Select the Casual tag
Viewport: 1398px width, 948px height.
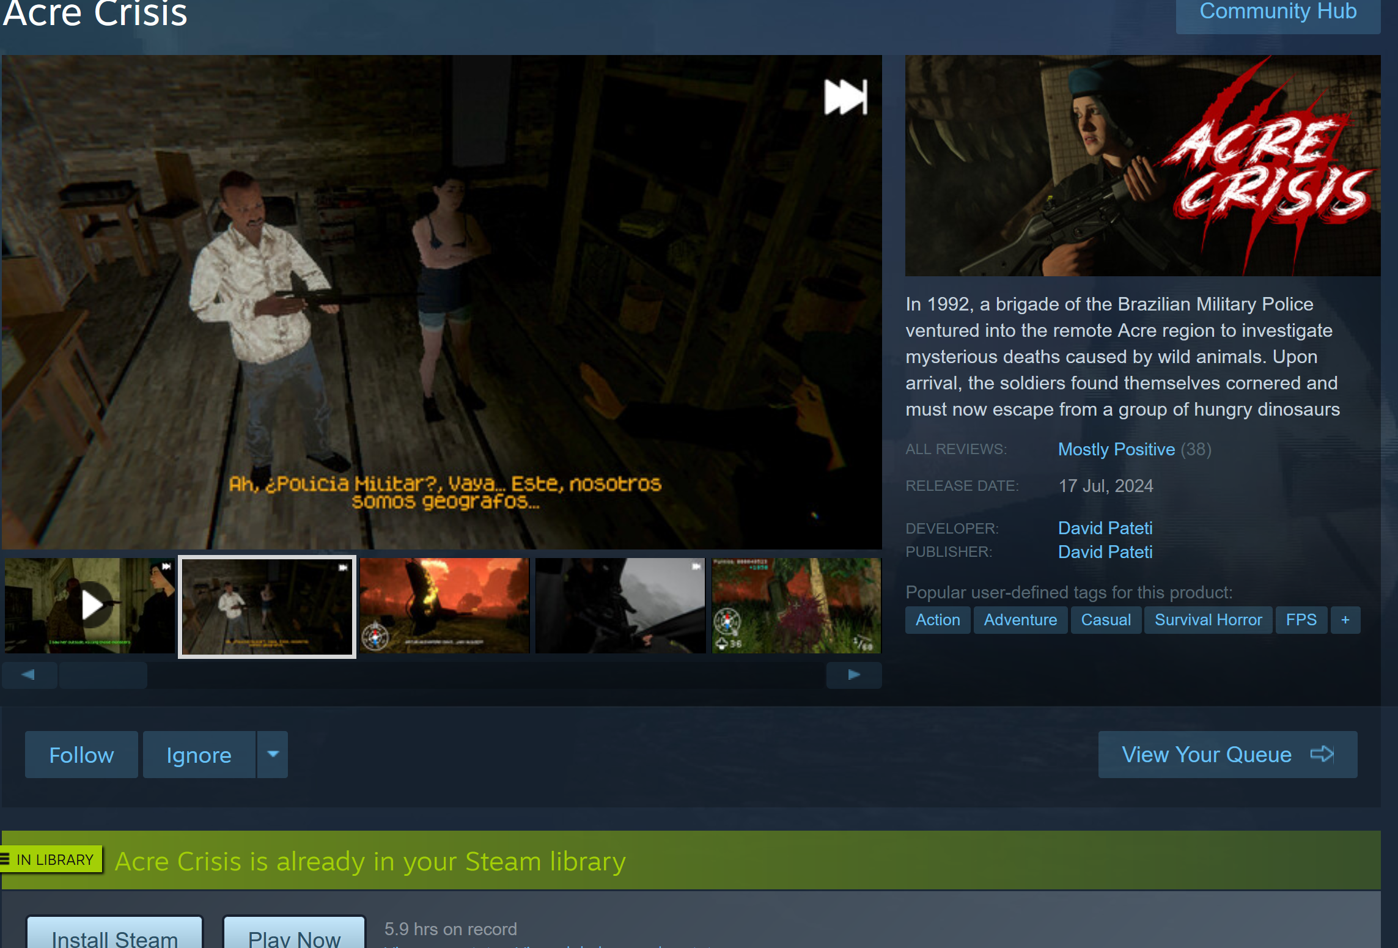(x=1106, y=620)
